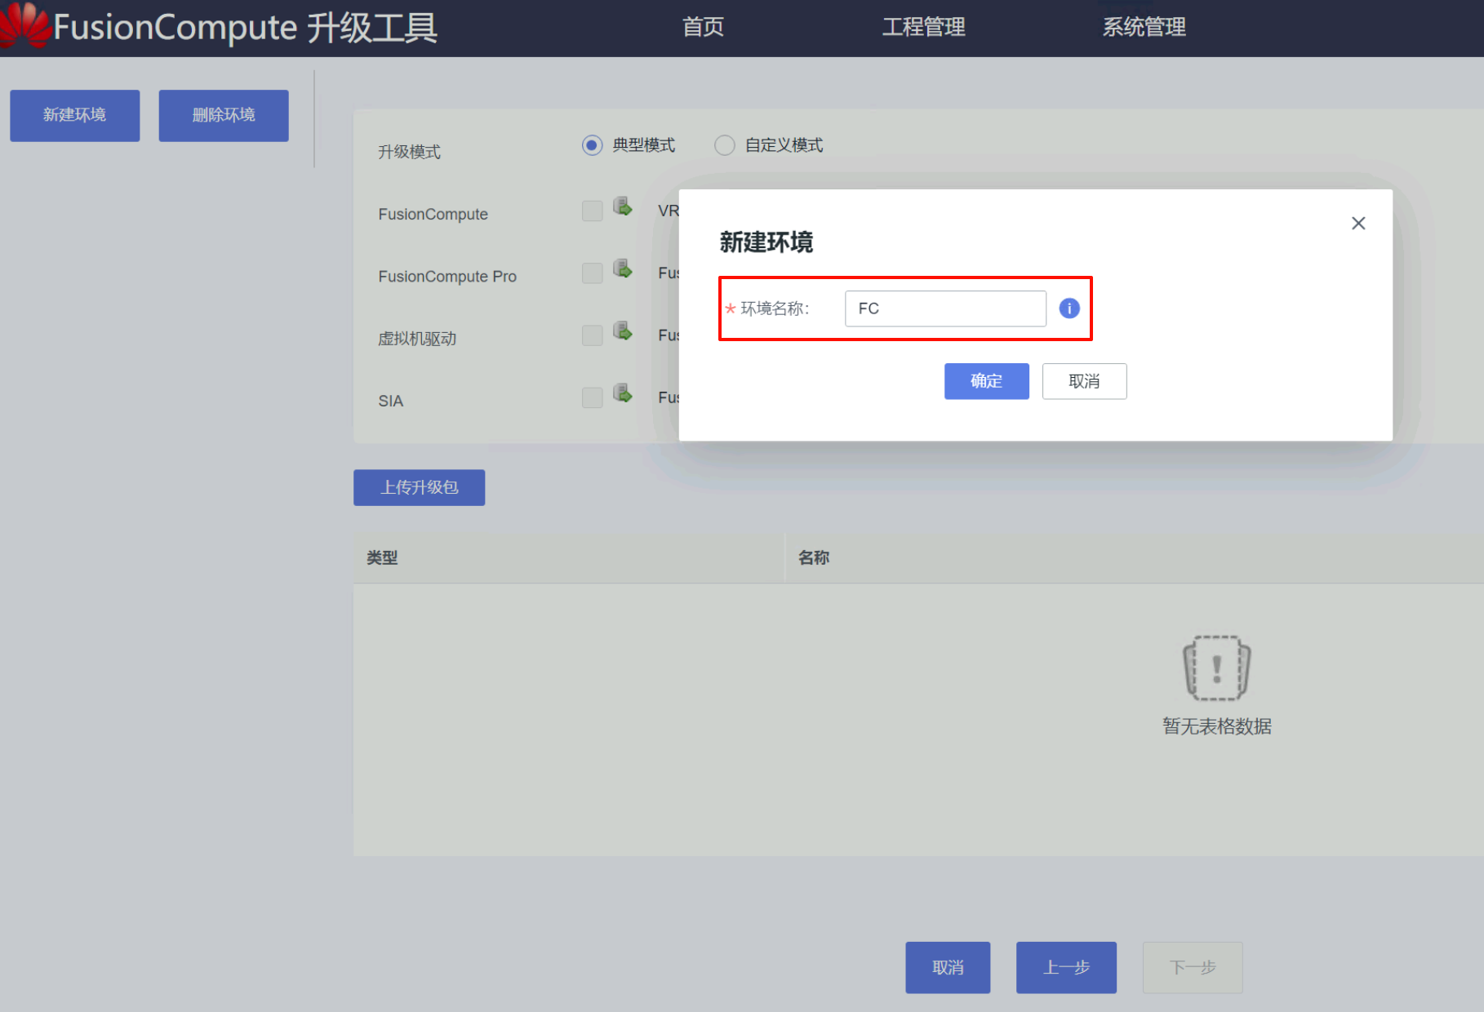
Task: Click the package icon in 虚拟机驱动 row
Action: tap(623, 331)
